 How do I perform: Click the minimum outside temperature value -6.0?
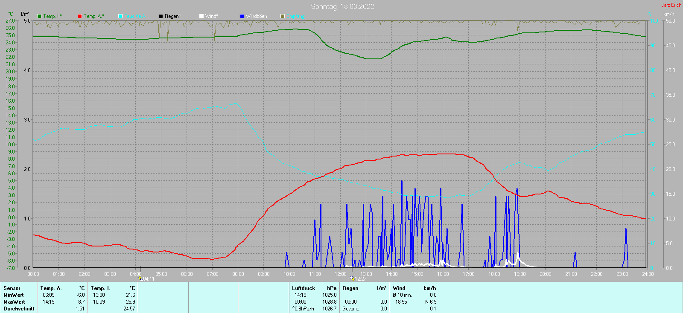point(81,295)
